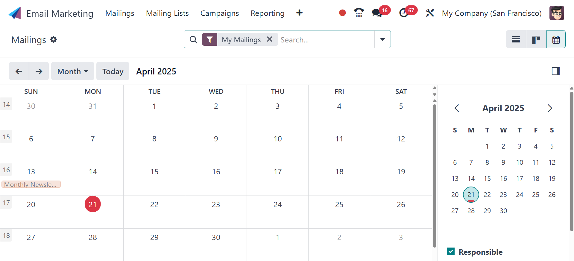The image size is (574, 261).
Task: Switch to list view
Action: [x=516, y=39]
